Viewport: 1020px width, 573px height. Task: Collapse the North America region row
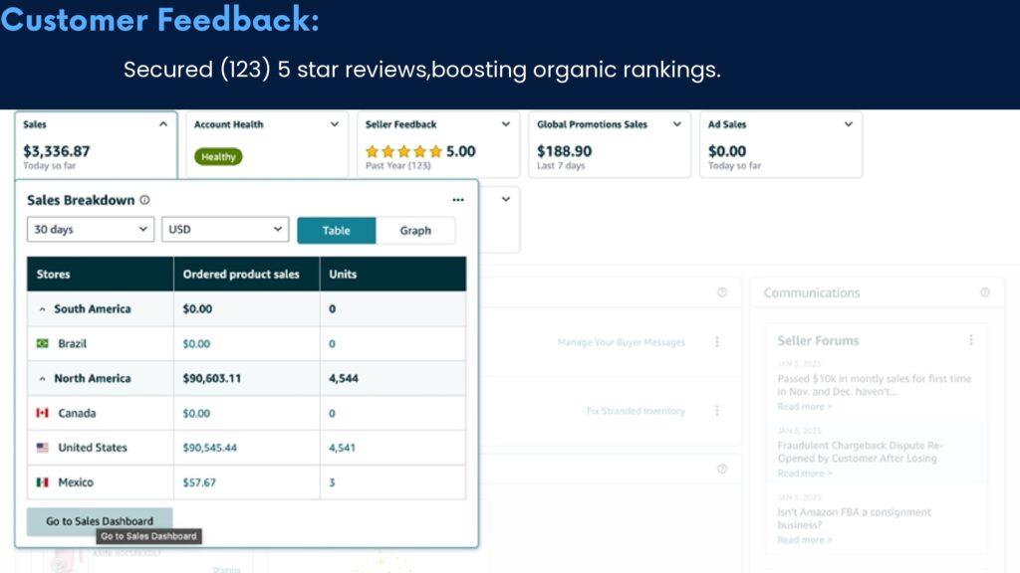(42, 379)
